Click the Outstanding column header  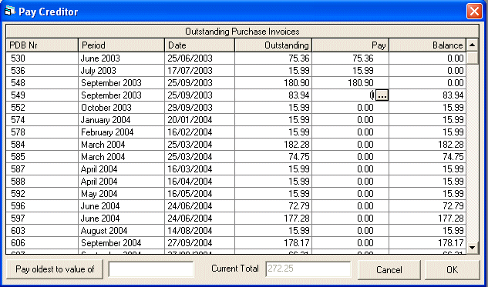coord(273,45)
